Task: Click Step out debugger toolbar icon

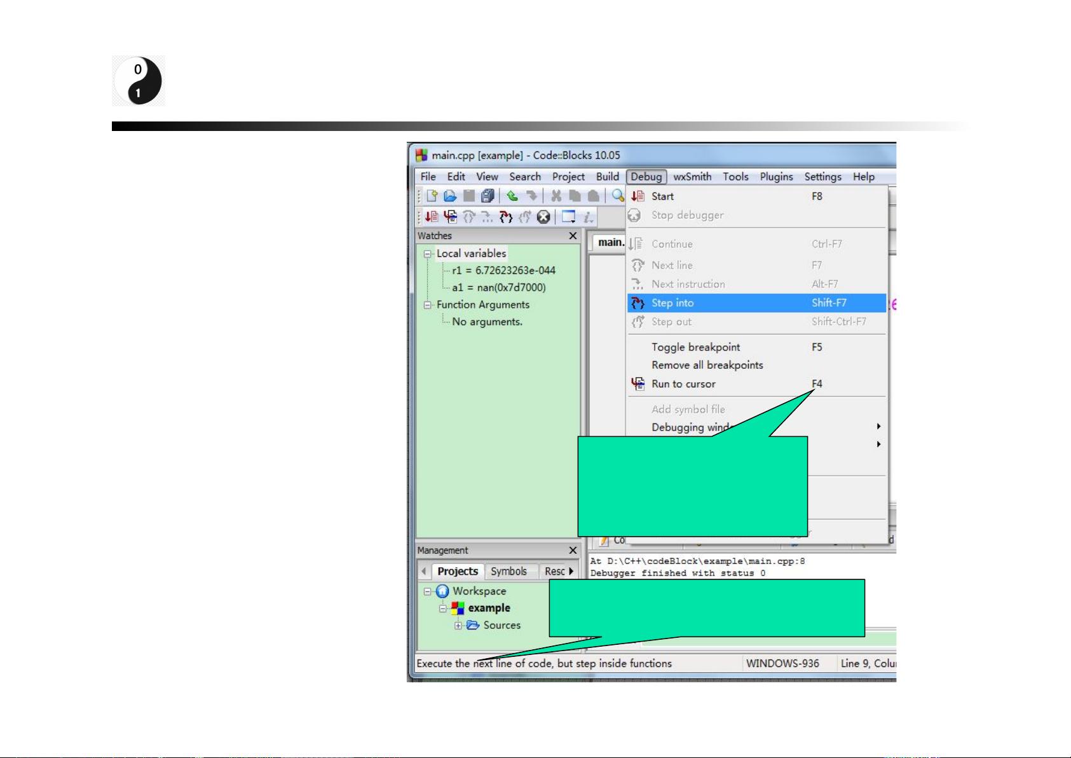Action: point(524,217)
